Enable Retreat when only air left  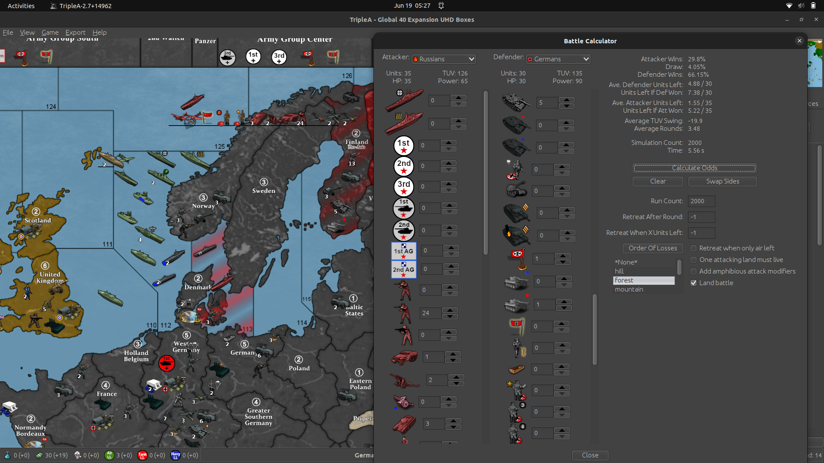693,248
